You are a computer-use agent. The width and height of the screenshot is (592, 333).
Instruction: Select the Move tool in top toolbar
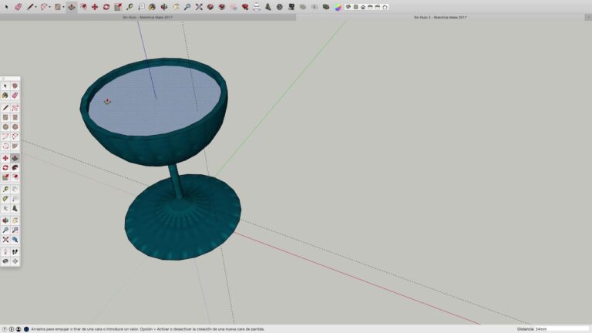[94, 7]
